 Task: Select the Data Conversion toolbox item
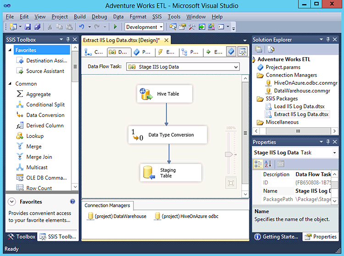40,115
